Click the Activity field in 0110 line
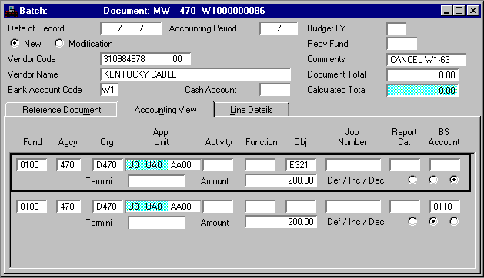Screen dimensions: 484x278 (218, 207)
